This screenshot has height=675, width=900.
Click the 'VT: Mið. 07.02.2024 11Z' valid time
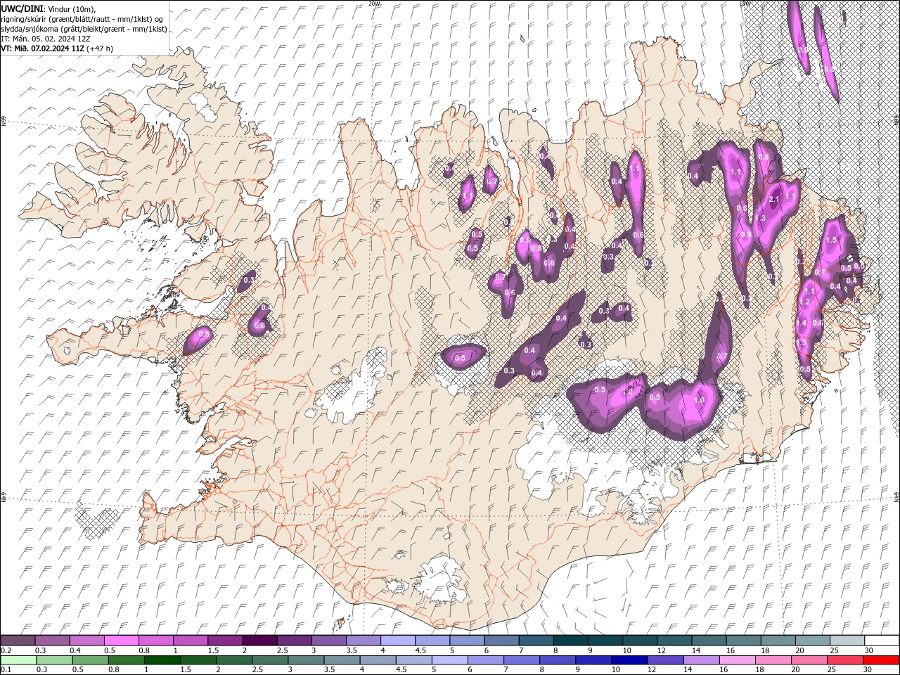tap(42, 49)
